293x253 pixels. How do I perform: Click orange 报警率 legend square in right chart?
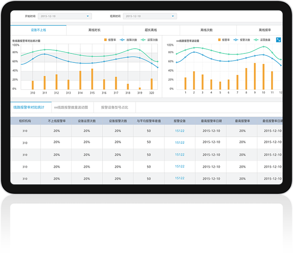(219, 40)
